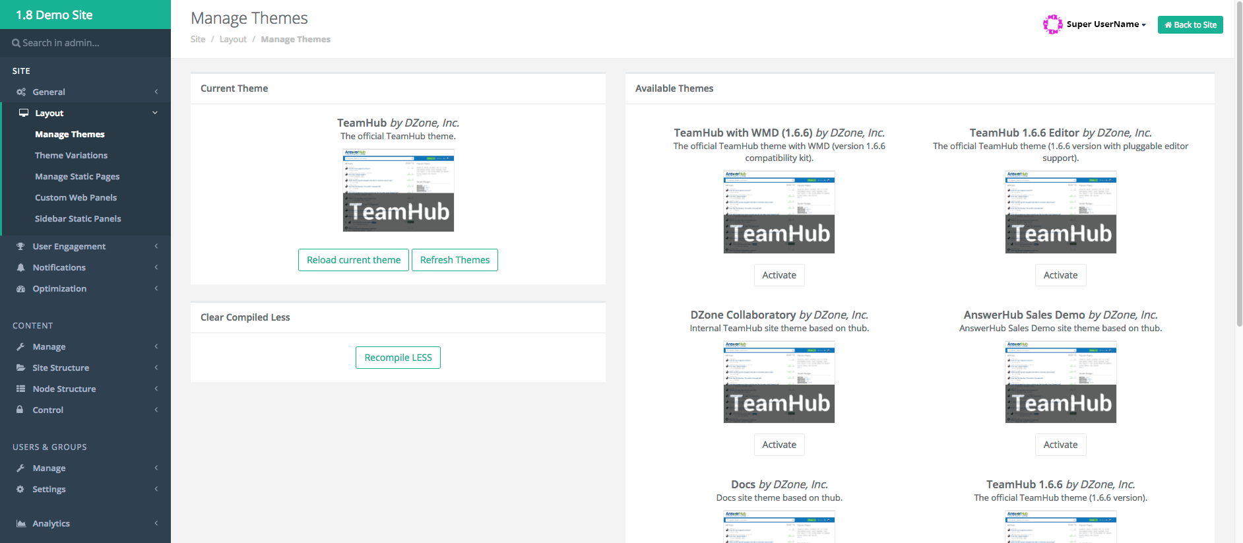Click the TeamHub 1.6.6 Editor thumbnail
Screen dimensions: 1243x543
point(1061,212)
